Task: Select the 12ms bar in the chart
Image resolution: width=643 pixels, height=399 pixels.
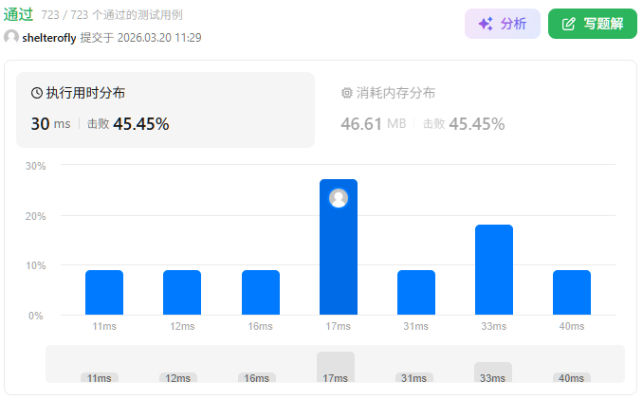Action: pyautogui.click(x=182, y=293)
